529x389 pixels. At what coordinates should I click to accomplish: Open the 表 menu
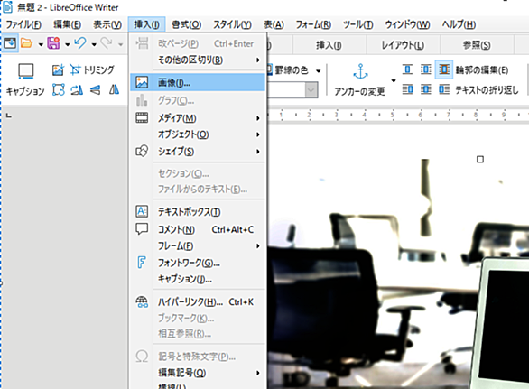pyautogui.click(x=274, y=24)
